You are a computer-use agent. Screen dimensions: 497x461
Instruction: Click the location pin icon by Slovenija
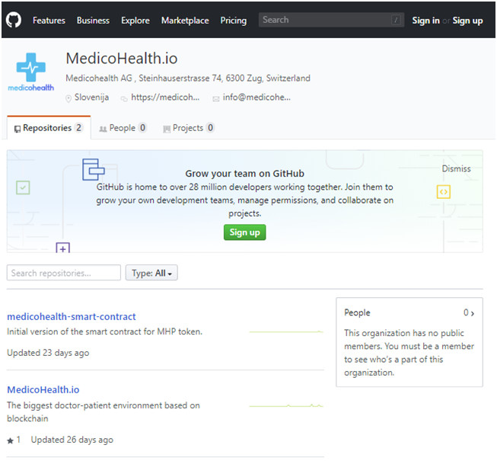(x=68, y=98)
